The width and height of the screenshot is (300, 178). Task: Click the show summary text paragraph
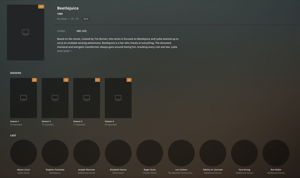tap(118, 43)
